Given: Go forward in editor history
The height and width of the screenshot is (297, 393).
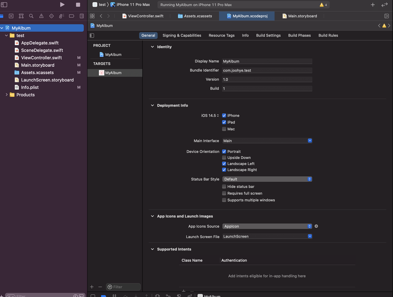Looking at the screenshot, I should (108, 16).
